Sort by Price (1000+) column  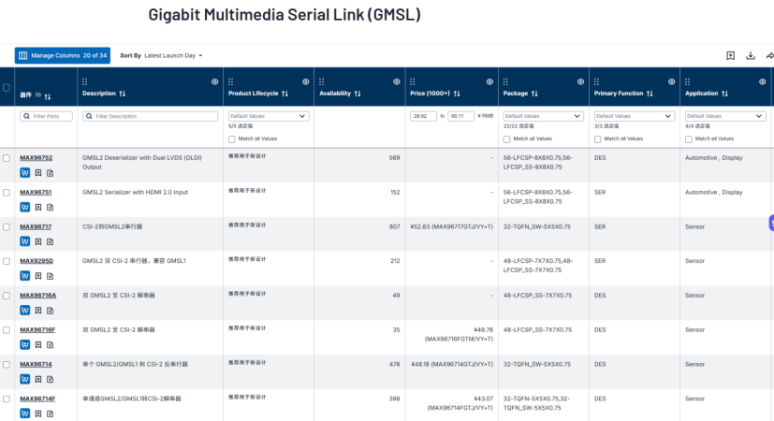pos(457,94)
